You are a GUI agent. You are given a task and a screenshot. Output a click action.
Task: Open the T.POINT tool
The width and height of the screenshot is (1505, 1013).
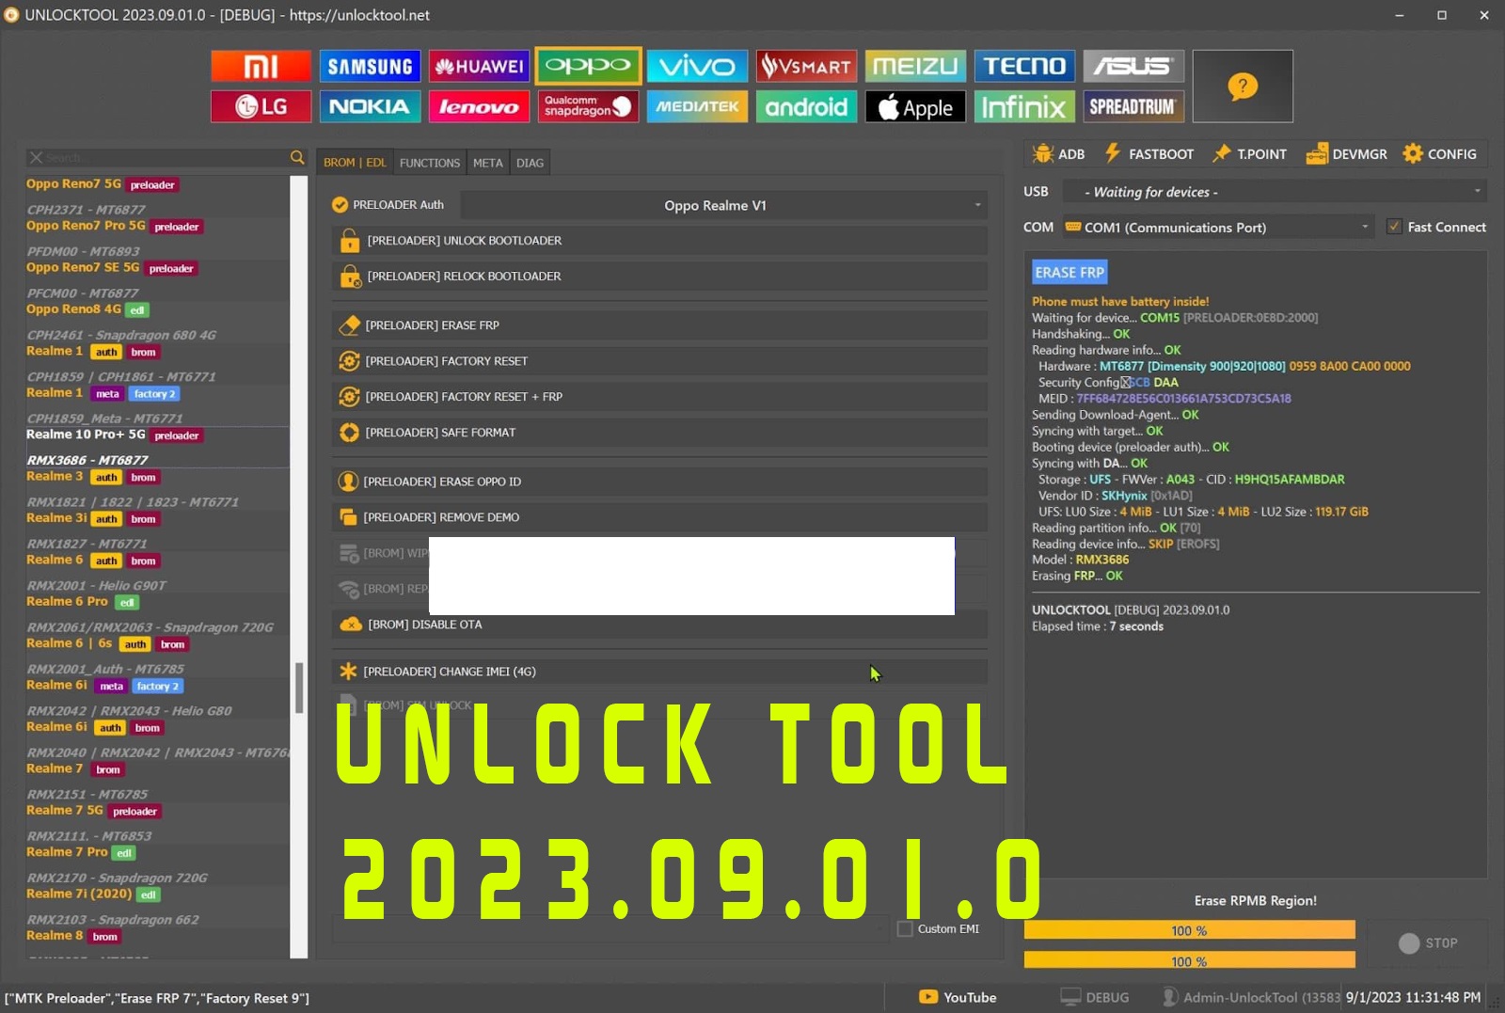[x=1250, y=154]
